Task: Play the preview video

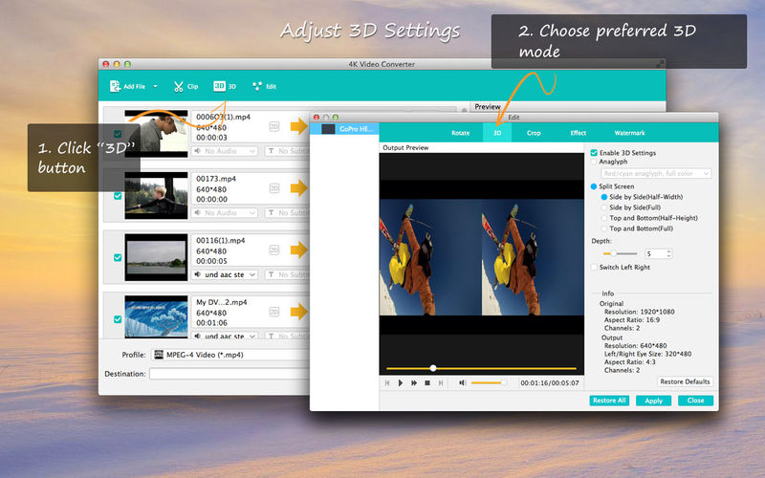Action: tap(401, 383)
